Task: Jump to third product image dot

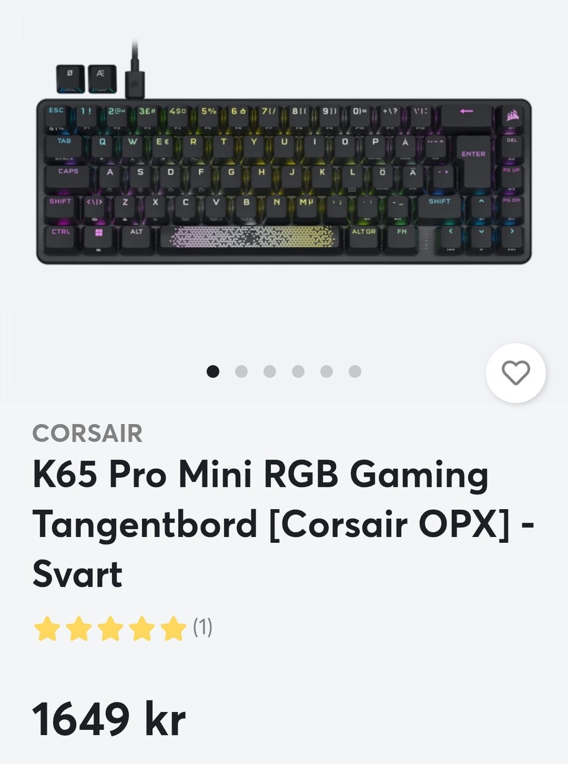Action: 270,371
